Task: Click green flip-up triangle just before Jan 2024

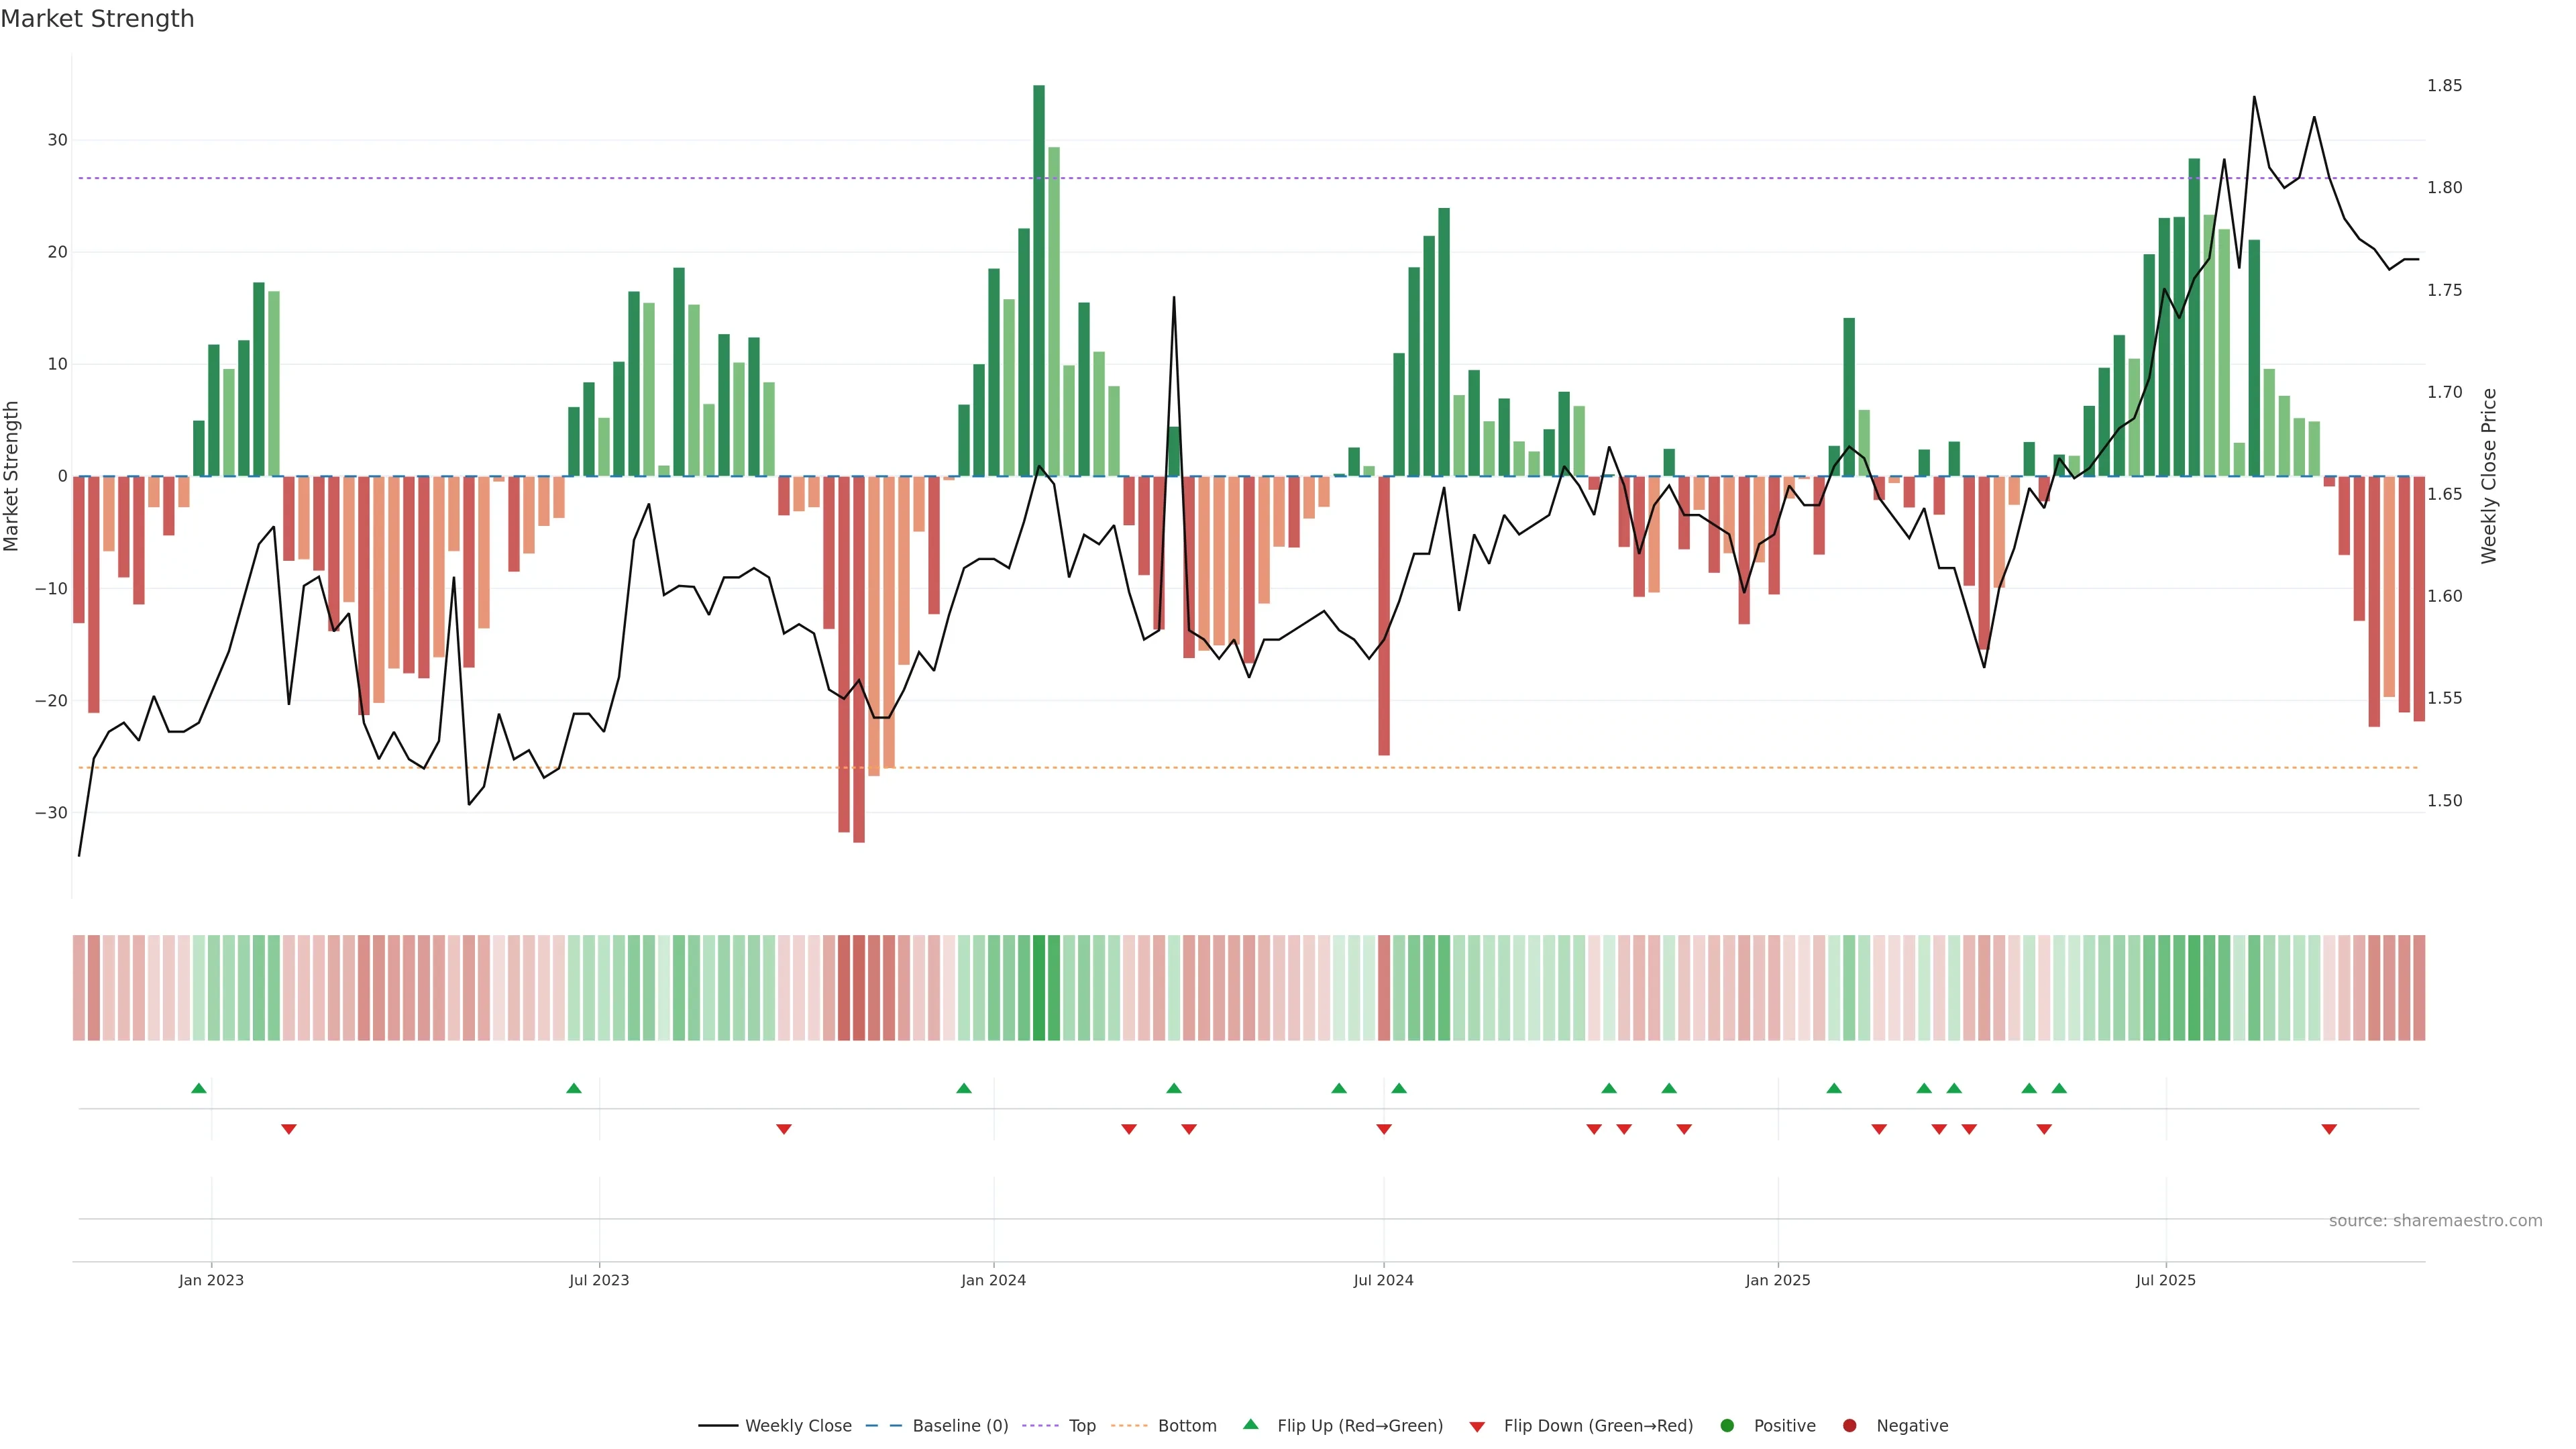Action: pyautogui.click(x=964, y=1088)
